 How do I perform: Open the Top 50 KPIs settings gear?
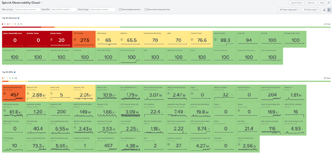(x=14, y=72)
